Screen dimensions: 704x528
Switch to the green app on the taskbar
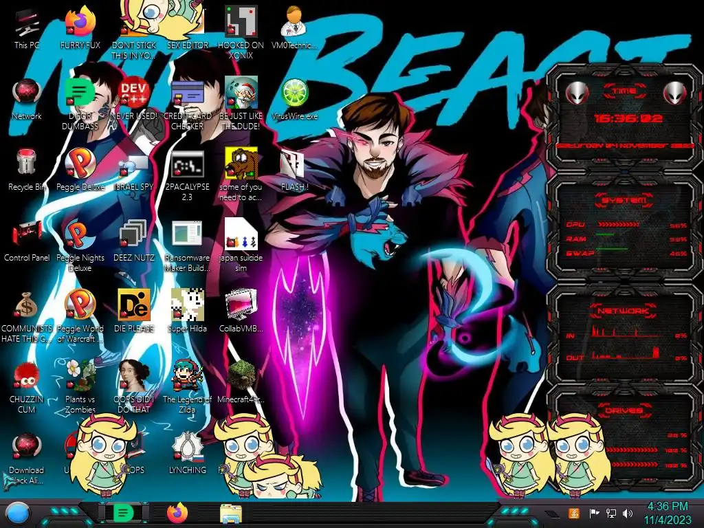coord(123,513)
